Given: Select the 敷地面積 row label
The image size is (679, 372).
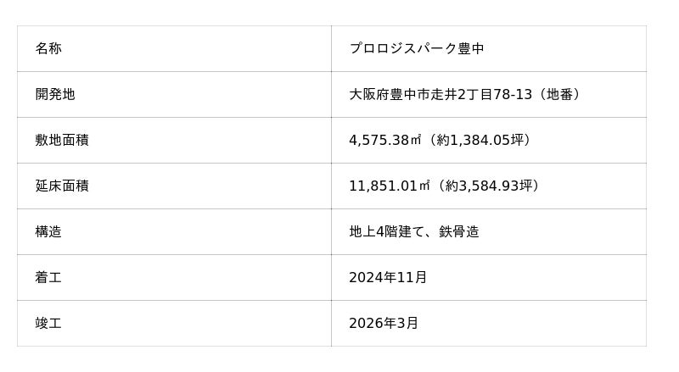Looking at the screenshot, I should point(62,140).
